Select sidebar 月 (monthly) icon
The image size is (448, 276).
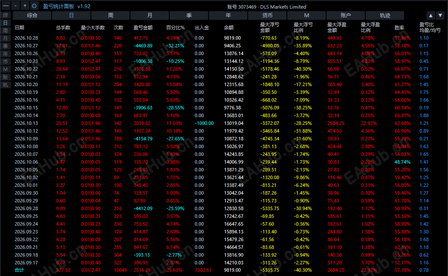tap(6, 38)
